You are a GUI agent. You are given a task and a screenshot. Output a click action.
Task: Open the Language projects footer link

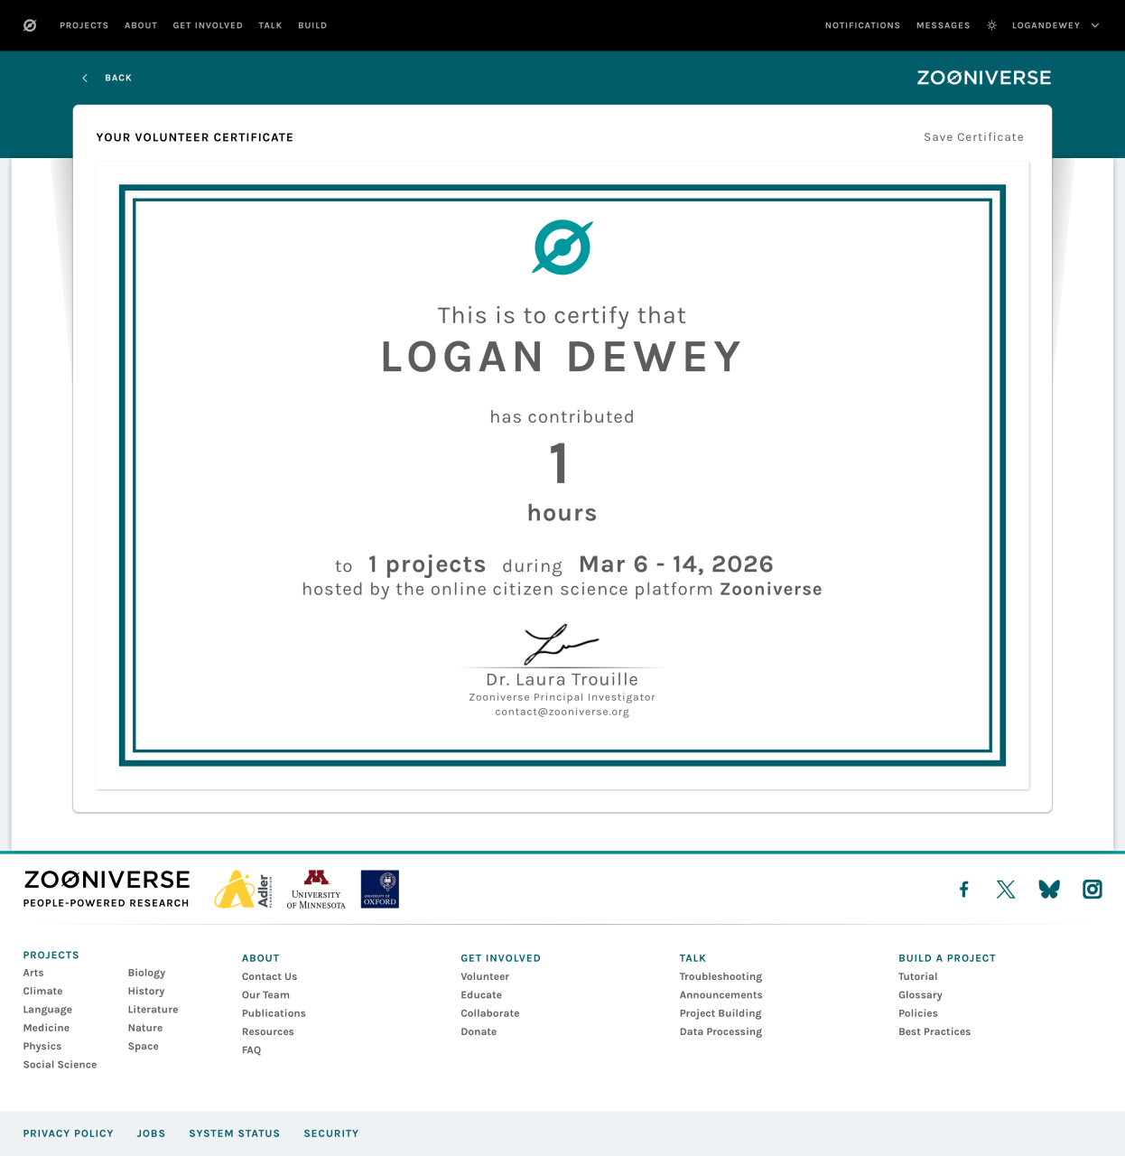click(x=47, y=1010)
